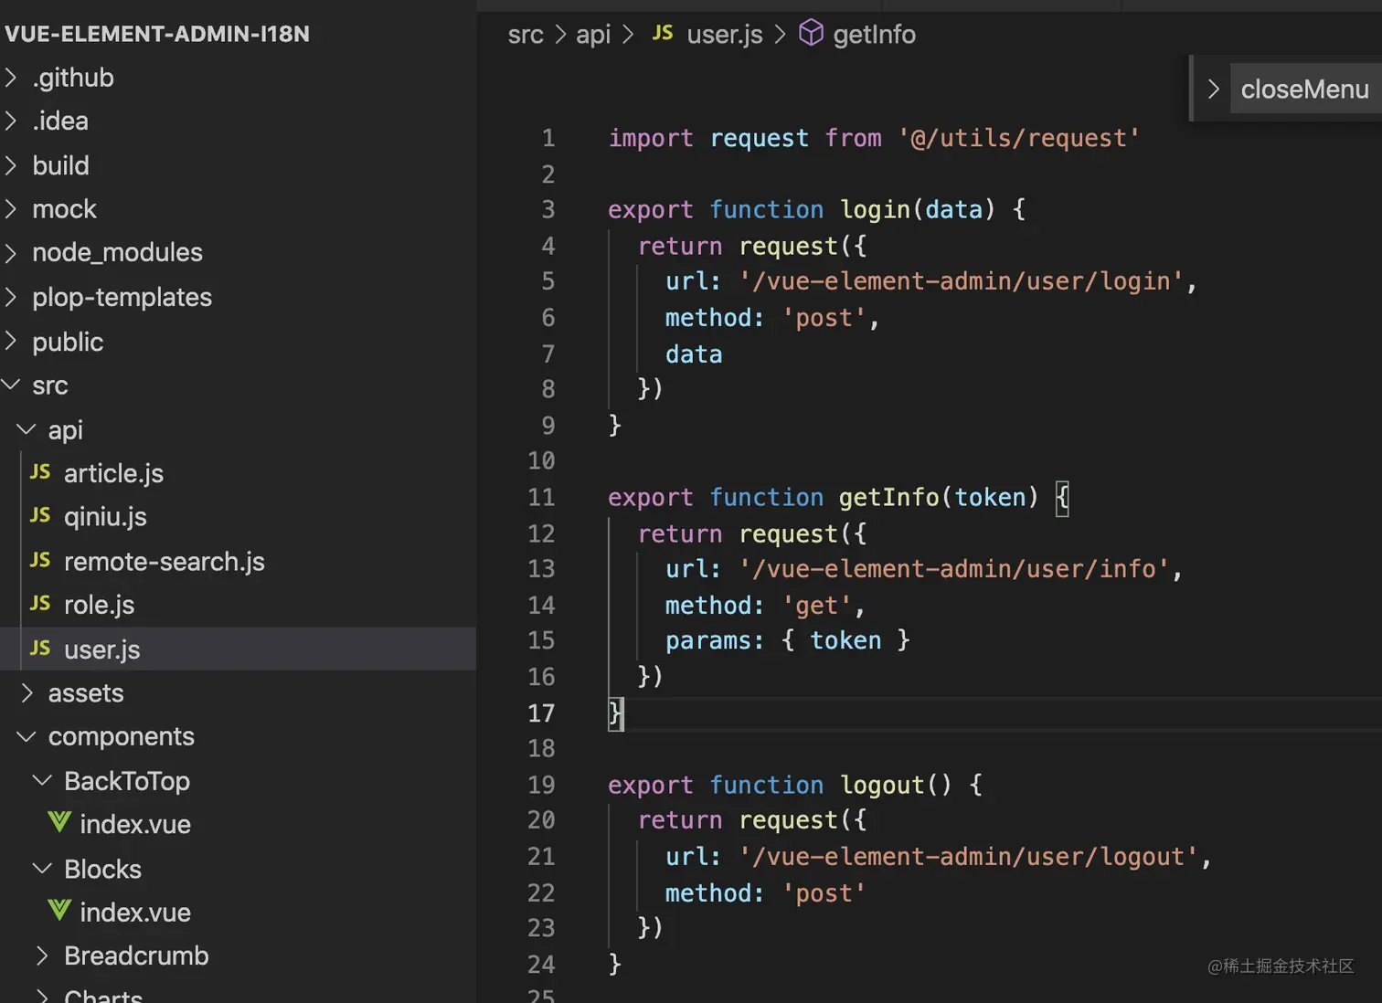Click the closing brace on line 17
The image size is (1382, 1003).
click(x=615, y=713)
